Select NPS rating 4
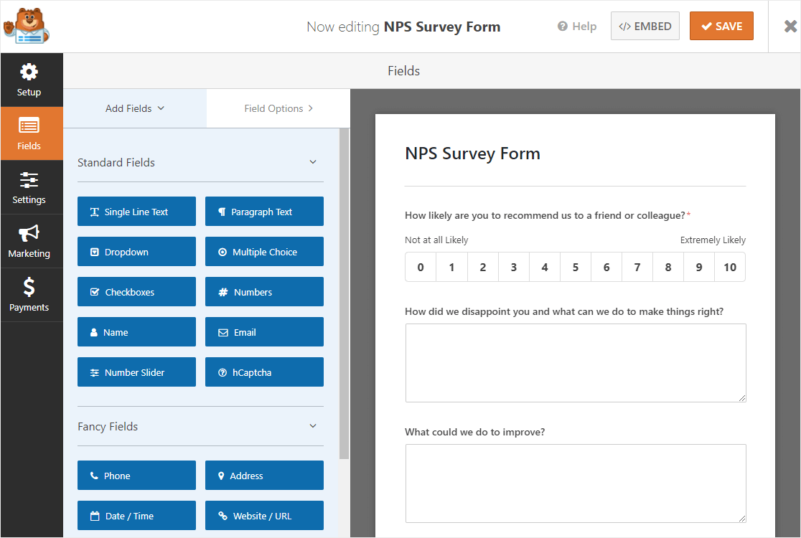Screen dimensions: 801x538 545,267
